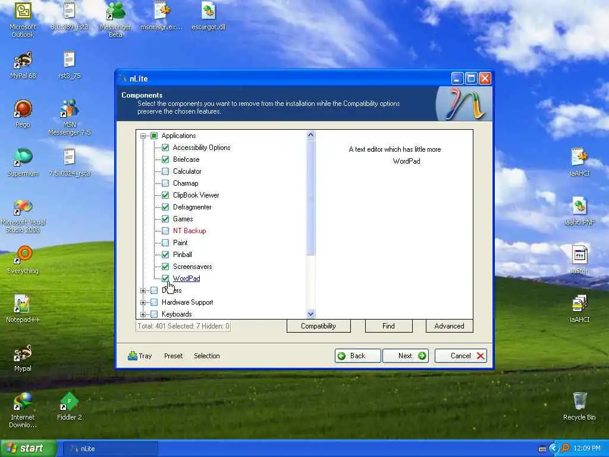Select the 7.5.0324_rst3 file icon
This screenshot has height=457, width=609.
pyautogui.click(x=70, y=163)
